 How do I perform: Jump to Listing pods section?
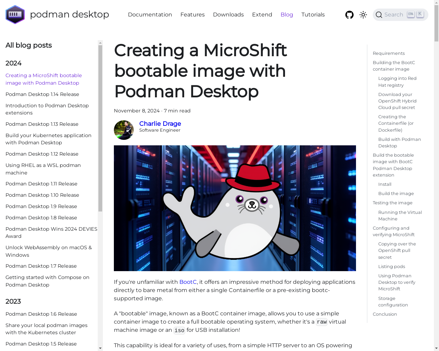tap(392, 266)
